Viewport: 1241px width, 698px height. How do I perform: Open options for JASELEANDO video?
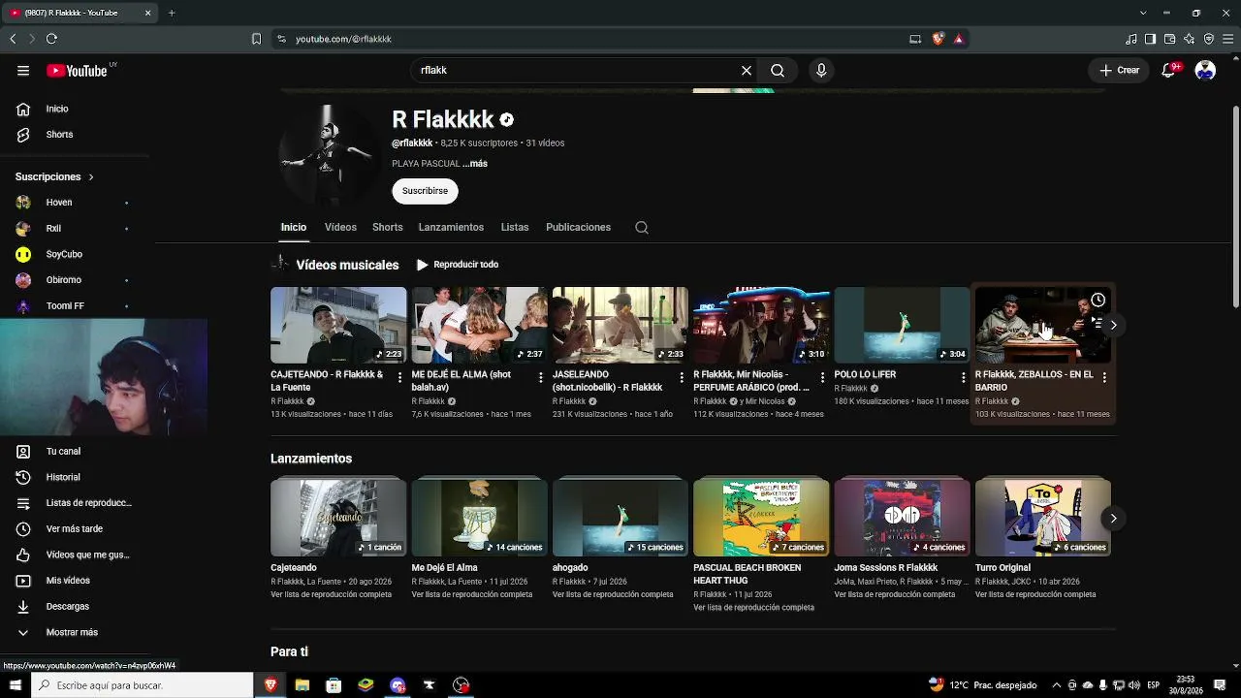pyautogui.click(x=682, y=378)
